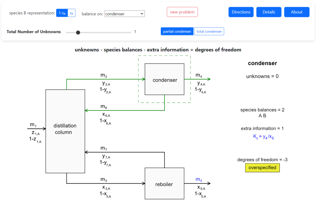The image size is (316, 206).
Task: Adjust the Total Number of Unknowns slider
Action: point(78,32)
